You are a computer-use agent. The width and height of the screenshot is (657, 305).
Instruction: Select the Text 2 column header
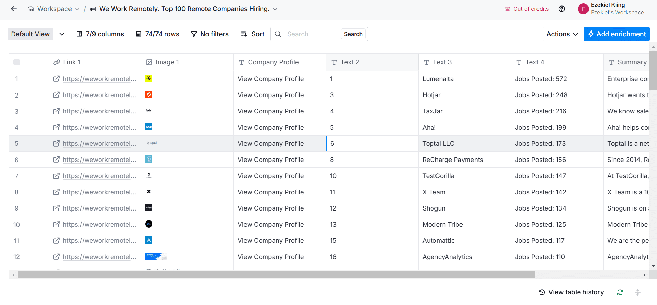point(372,62)
